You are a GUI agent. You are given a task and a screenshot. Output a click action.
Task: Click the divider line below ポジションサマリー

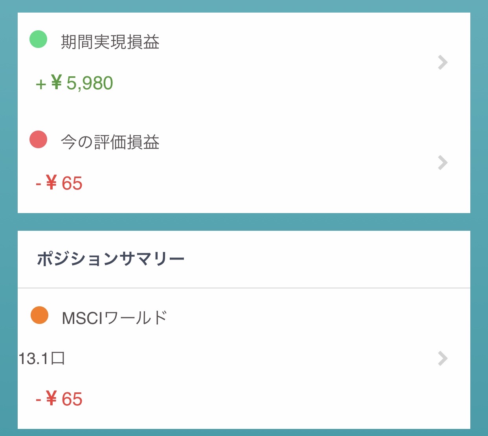(x=244, y=288)
